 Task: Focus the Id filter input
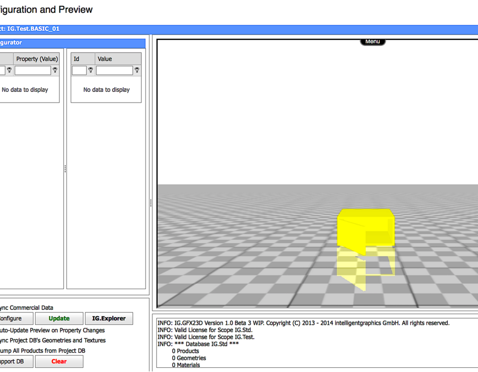(79, 71)
